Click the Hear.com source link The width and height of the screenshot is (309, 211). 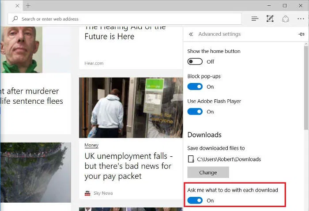click(x=94, y=63)
